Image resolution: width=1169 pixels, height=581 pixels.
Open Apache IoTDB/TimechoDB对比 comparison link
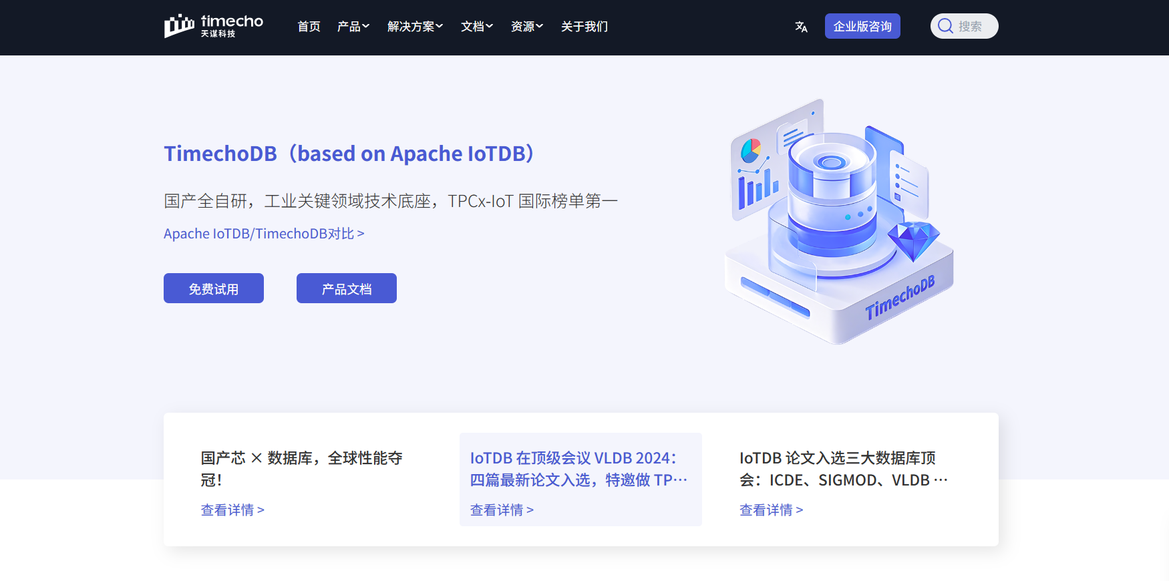pos(264,234)
